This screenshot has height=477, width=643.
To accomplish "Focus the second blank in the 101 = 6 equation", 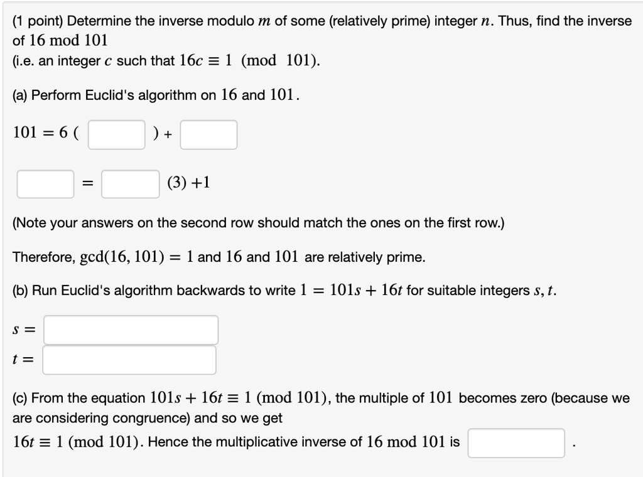I will tap(208, 134).
